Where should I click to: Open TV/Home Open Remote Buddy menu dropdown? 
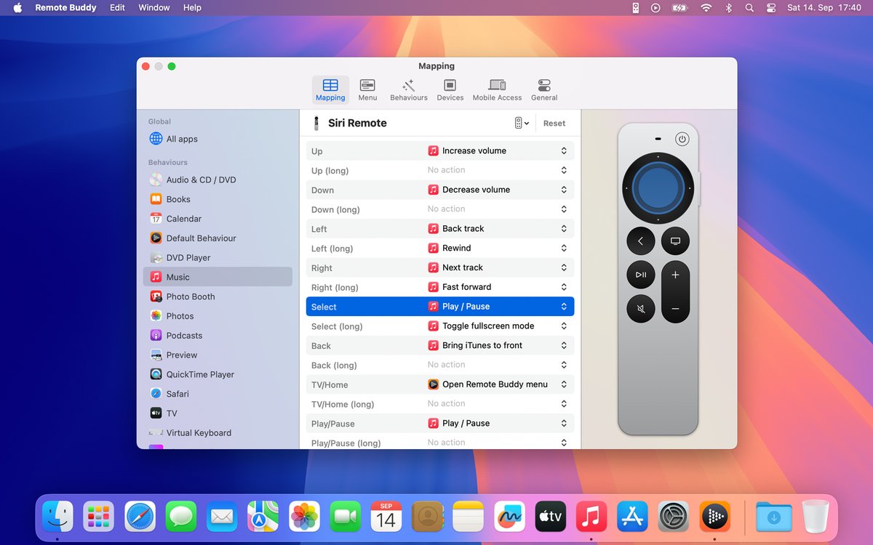pyautogui.click(x=498, y=384)
